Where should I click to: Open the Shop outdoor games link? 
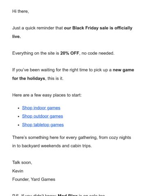[42, 116]
